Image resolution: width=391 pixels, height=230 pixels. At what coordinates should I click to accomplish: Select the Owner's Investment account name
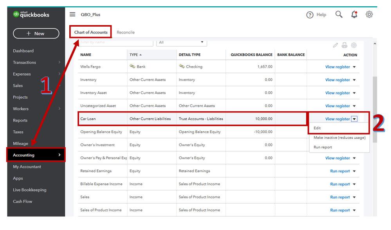[x=97, y=145]
